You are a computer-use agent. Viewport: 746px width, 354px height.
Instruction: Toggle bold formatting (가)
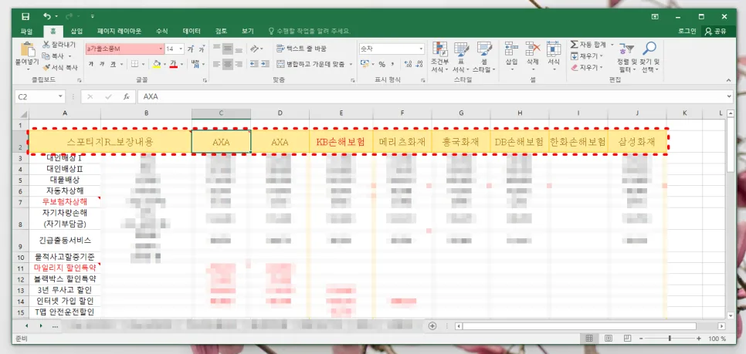pyautogui.click(x=91, y=64)
